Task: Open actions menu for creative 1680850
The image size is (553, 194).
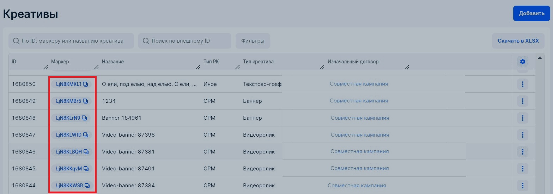Action: (522, 84)
